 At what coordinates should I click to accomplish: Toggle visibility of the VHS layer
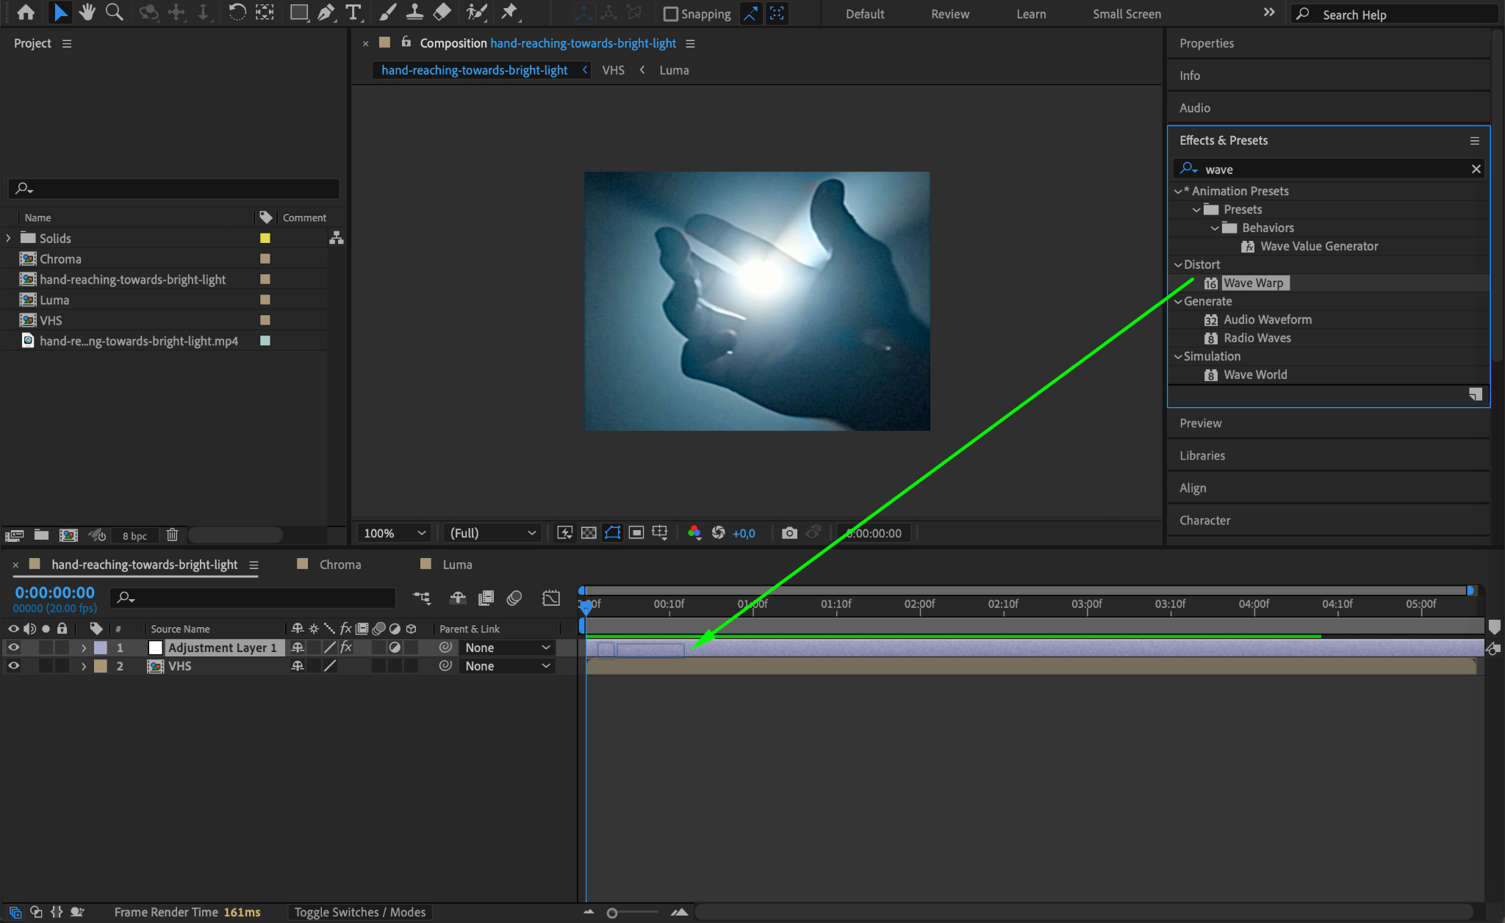[13, 666]
